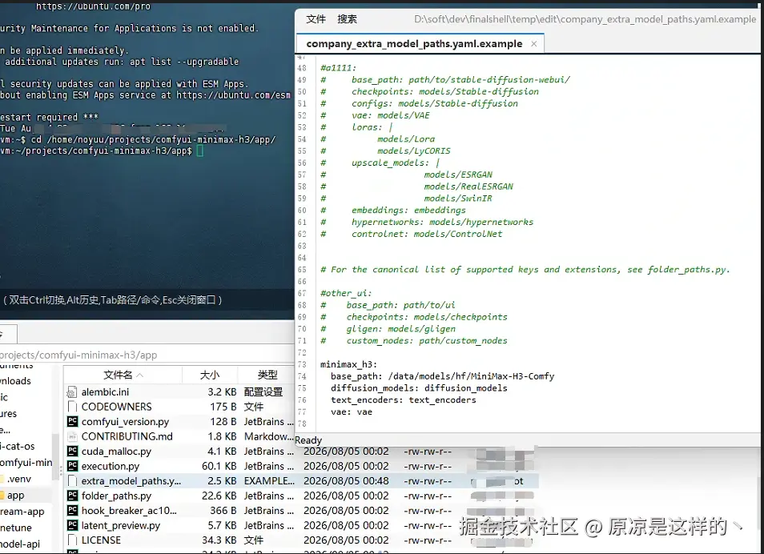This screenshot has height=554, width=764.
Task: Select hook_breaker_ac10... in the file list
Action: click(x=129, y=511)
